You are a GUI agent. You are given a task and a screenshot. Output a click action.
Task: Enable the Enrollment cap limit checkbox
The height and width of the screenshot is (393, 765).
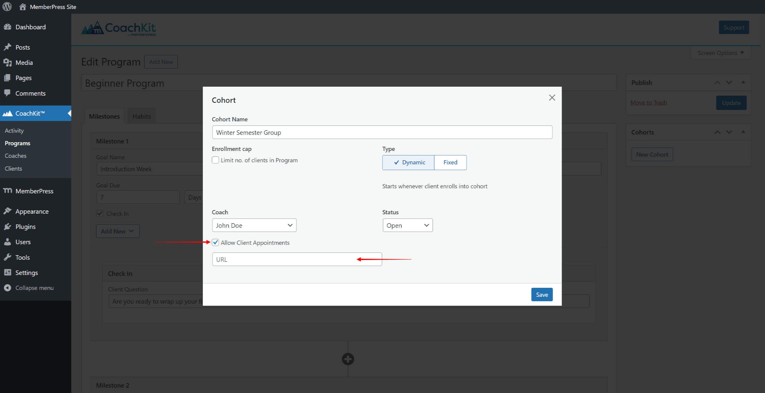click(x=215, y=160)
